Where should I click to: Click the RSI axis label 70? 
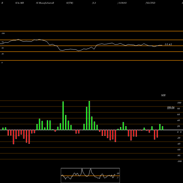(x=3, y=42)
